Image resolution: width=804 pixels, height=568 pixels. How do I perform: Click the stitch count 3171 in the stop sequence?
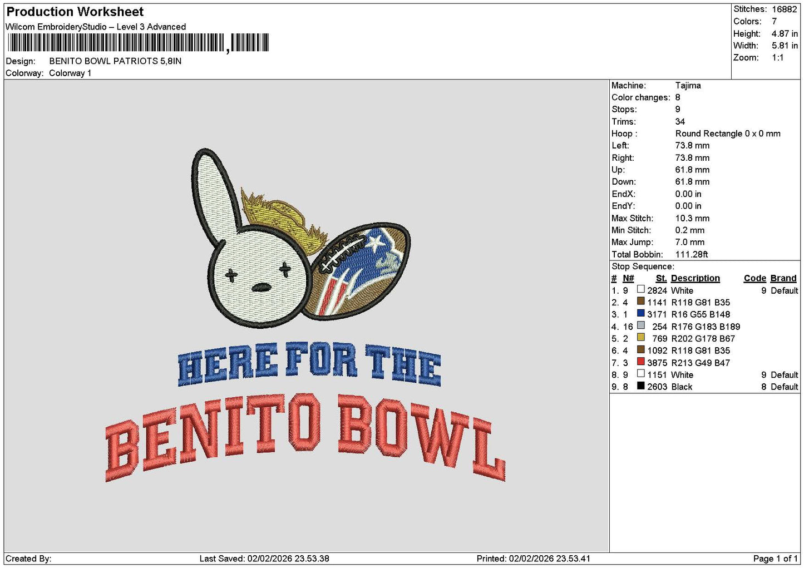pyautogui.click(x=657, y=314)
